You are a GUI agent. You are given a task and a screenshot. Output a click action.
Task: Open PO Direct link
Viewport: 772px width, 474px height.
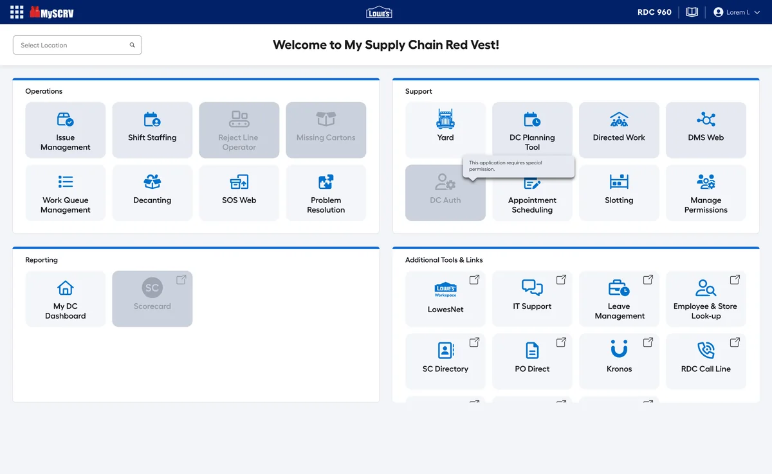[x=532, y=361]
